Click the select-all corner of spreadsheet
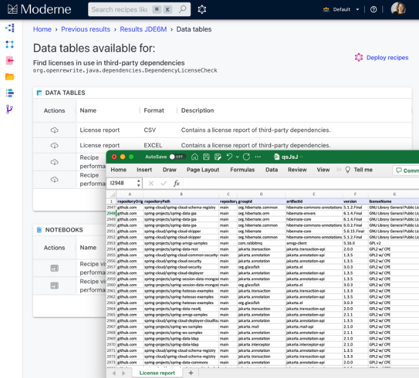The width and height of the screenshot is (419, 378). (x=111, y=194)
